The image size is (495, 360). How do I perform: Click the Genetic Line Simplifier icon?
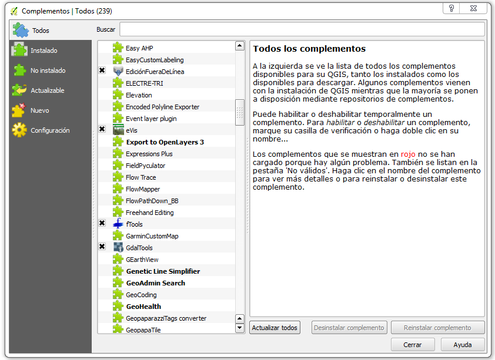118,271
